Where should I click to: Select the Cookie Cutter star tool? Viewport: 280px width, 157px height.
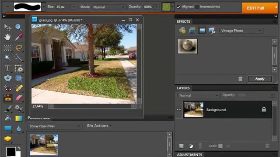click(x=8, y=78)
